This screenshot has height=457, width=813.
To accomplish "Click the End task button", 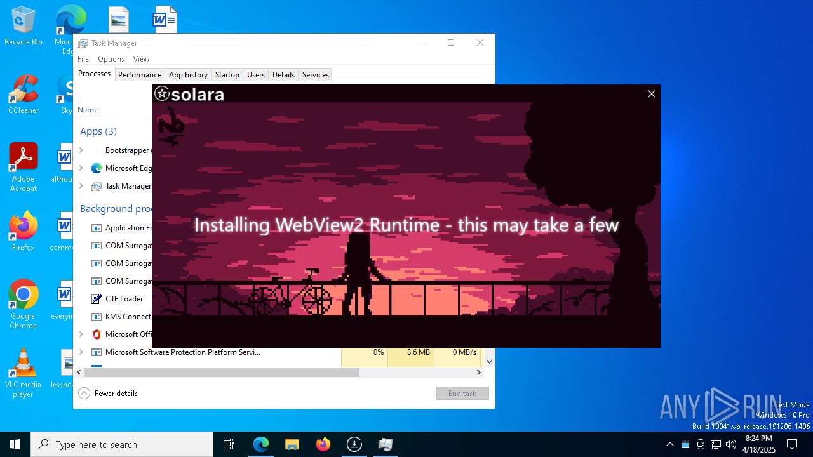I will tap(462, 394).
